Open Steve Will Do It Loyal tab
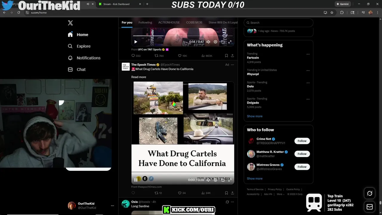This screenshot has width=382, height=215. [223, 22]
